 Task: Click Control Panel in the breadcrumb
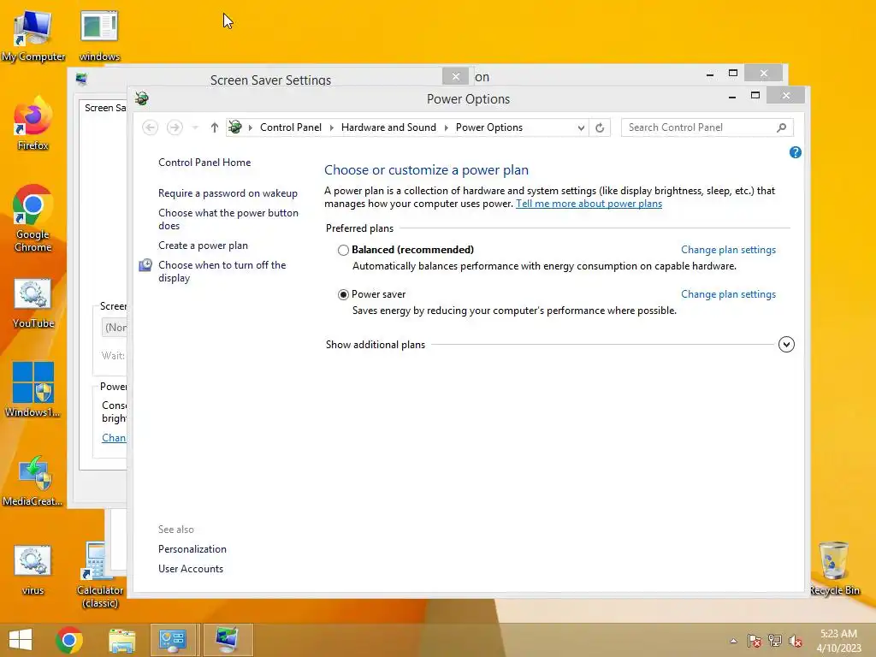(291, 127)
